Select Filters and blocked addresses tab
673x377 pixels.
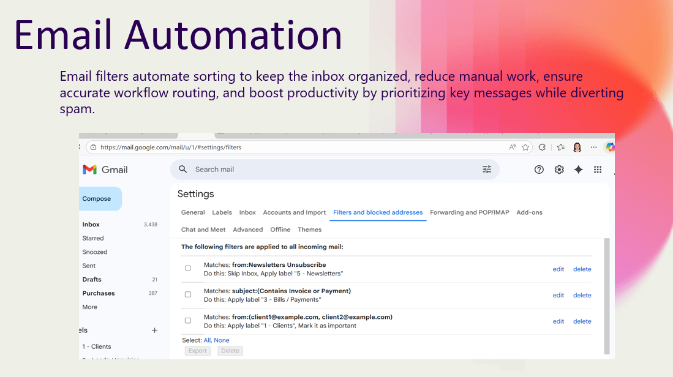pyautogui.click(x=378, y=212)
